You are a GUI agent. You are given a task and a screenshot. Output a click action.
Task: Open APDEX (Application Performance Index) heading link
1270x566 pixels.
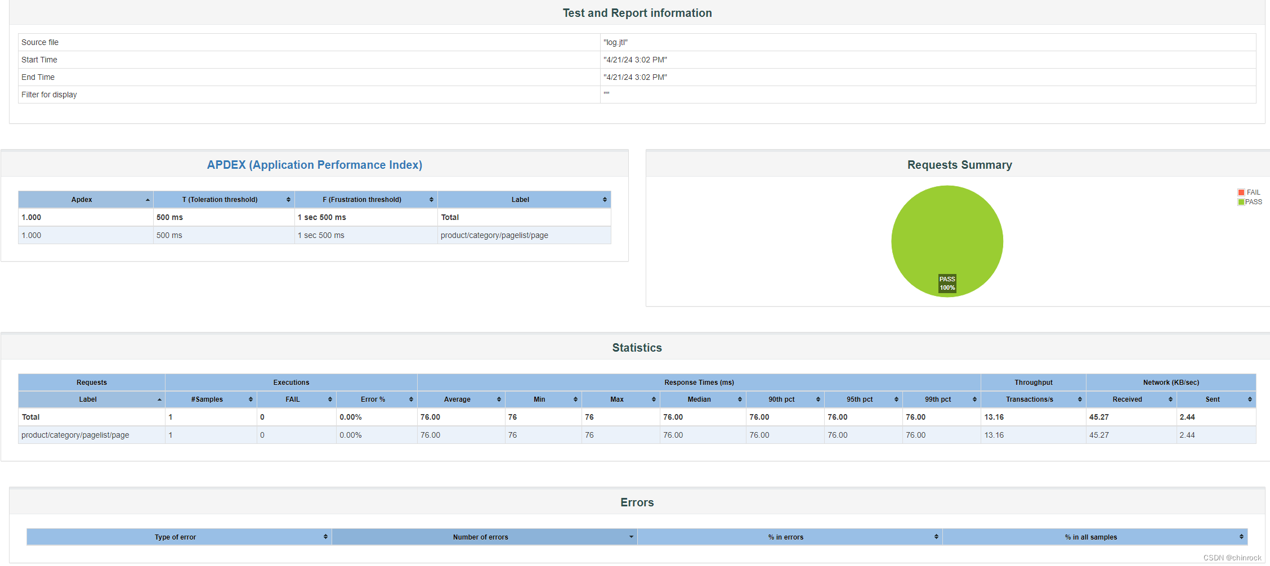315,165
